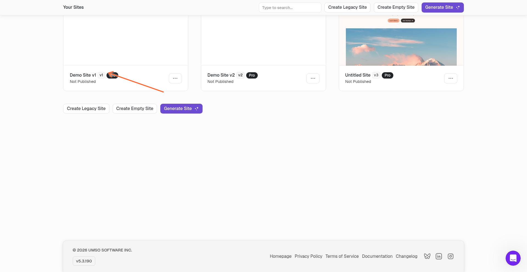
Task: Select the Pro badge on Untitled Site
Action: pyautogui.click(x=387, y=75)
